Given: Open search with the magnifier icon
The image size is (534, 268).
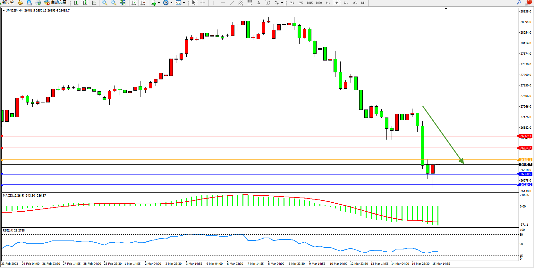Looking at the screenshot, I should click(x=519, y=3).
